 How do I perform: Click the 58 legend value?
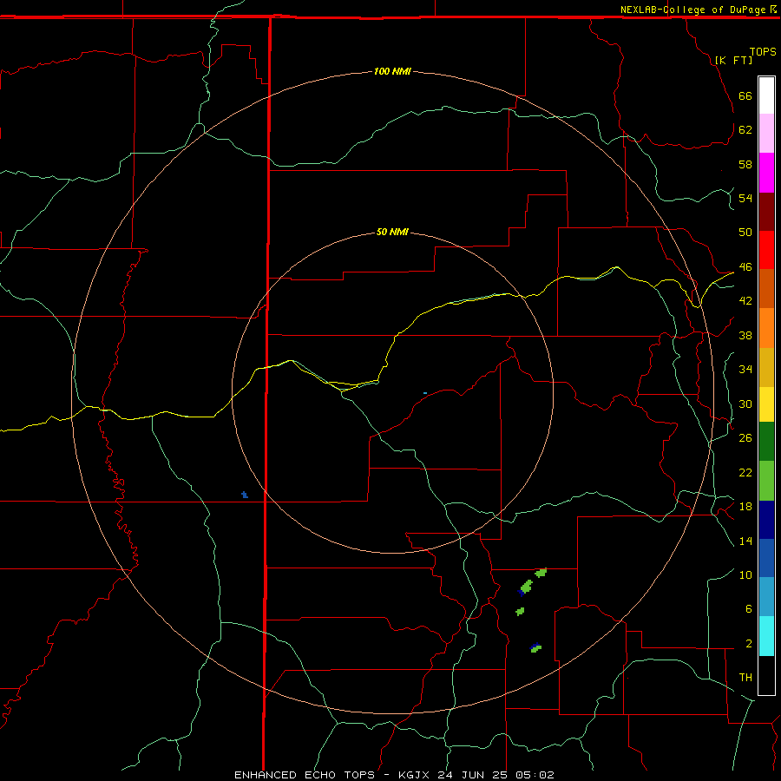click(745, 164)
